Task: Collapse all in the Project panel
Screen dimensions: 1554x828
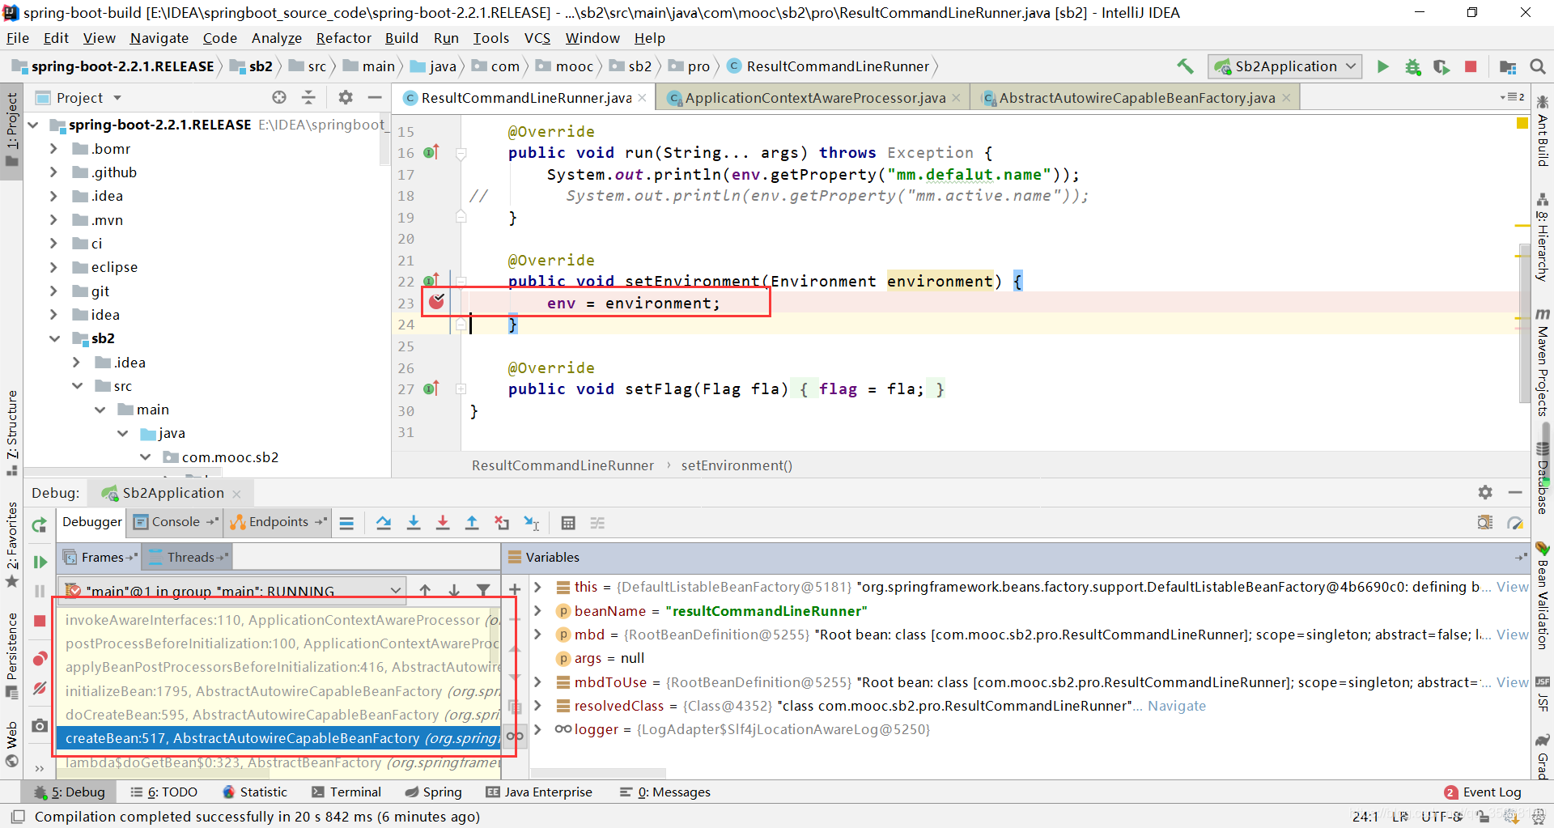Action: 308,97
